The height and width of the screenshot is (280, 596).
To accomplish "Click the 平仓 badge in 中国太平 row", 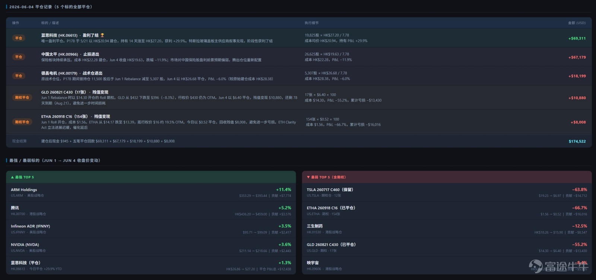I will [19, 57].
